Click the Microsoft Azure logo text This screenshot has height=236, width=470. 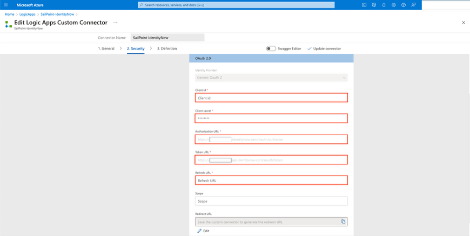[30, 5]
